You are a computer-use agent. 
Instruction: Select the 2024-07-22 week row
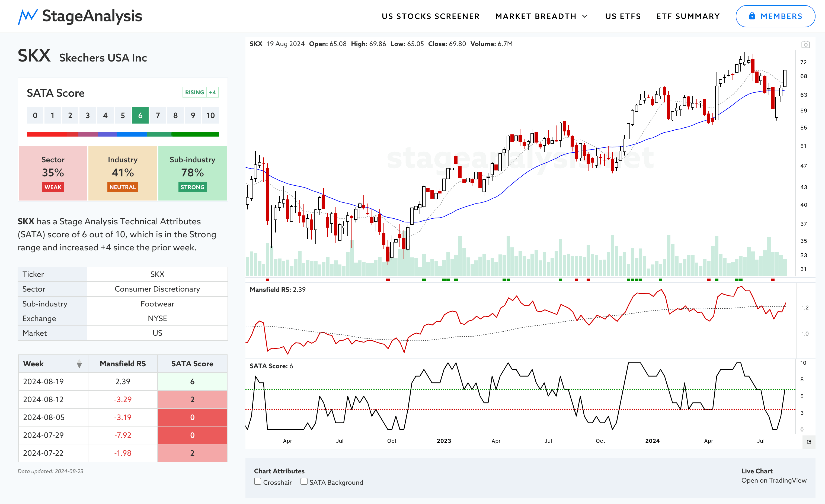tap(123, 453)
